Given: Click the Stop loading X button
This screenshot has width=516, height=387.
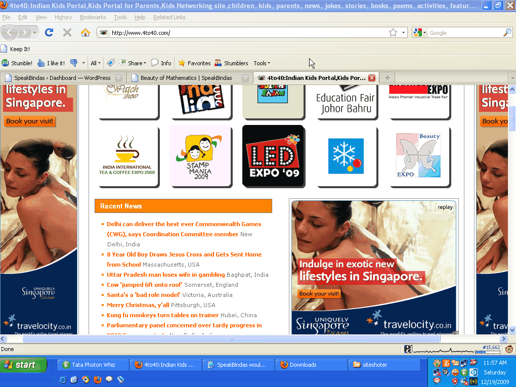Looking at the screenshot, I should [x=67, y=32].
